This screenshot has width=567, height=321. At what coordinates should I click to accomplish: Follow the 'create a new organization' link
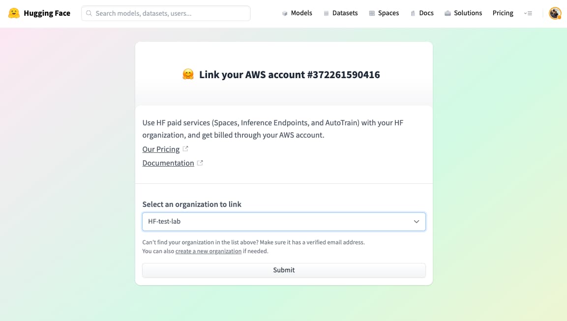tap(209, 251)
